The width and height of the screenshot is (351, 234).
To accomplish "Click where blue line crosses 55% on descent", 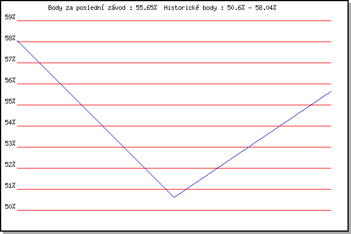I will pos(82,105).
